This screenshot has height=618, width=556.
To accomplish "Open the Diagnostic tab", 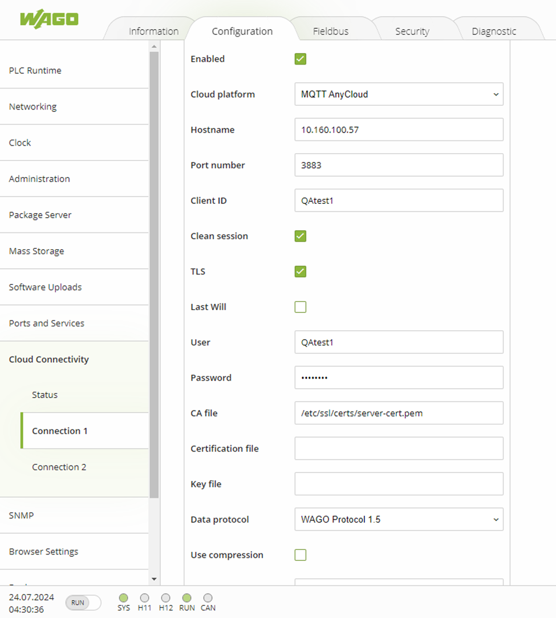I will click(494, 31).
